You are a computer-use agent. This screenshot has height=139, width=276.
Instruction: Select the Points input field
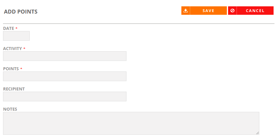point(65,76)
